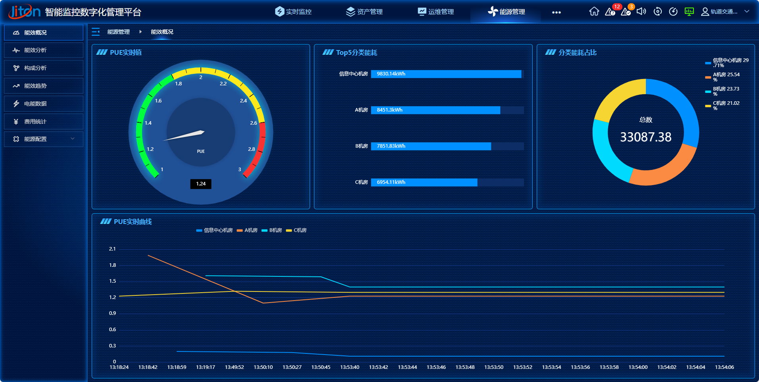The height and width of the screenshot is (382, 759).
Task: Click the 信息中心机房 9830.14kWh bar
Action: (446, 74)
